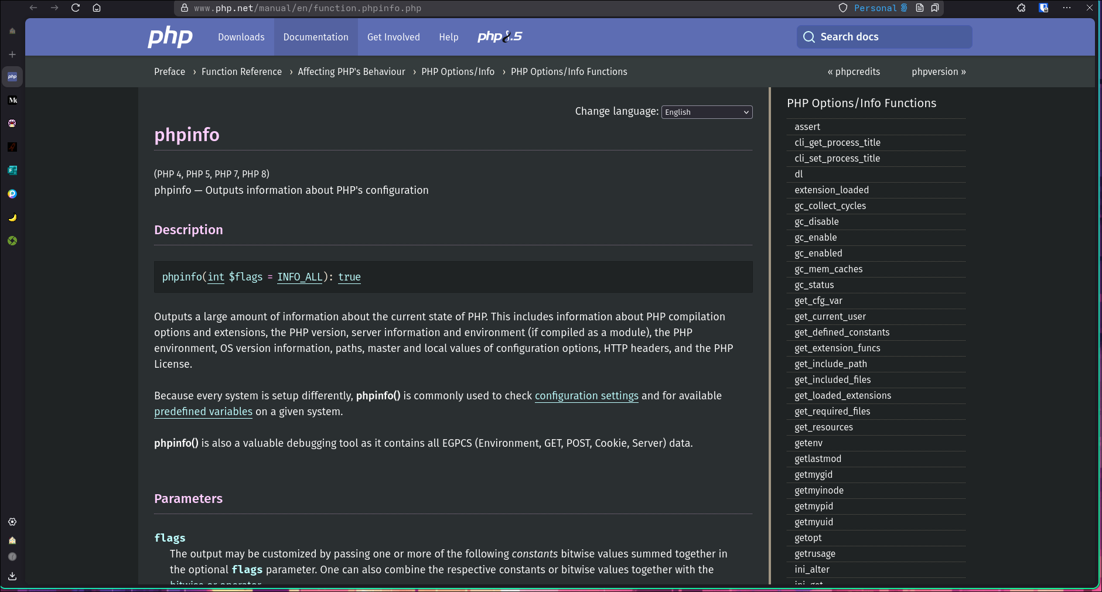
Task: Open the Get Involved menu item
Action: 394,37
